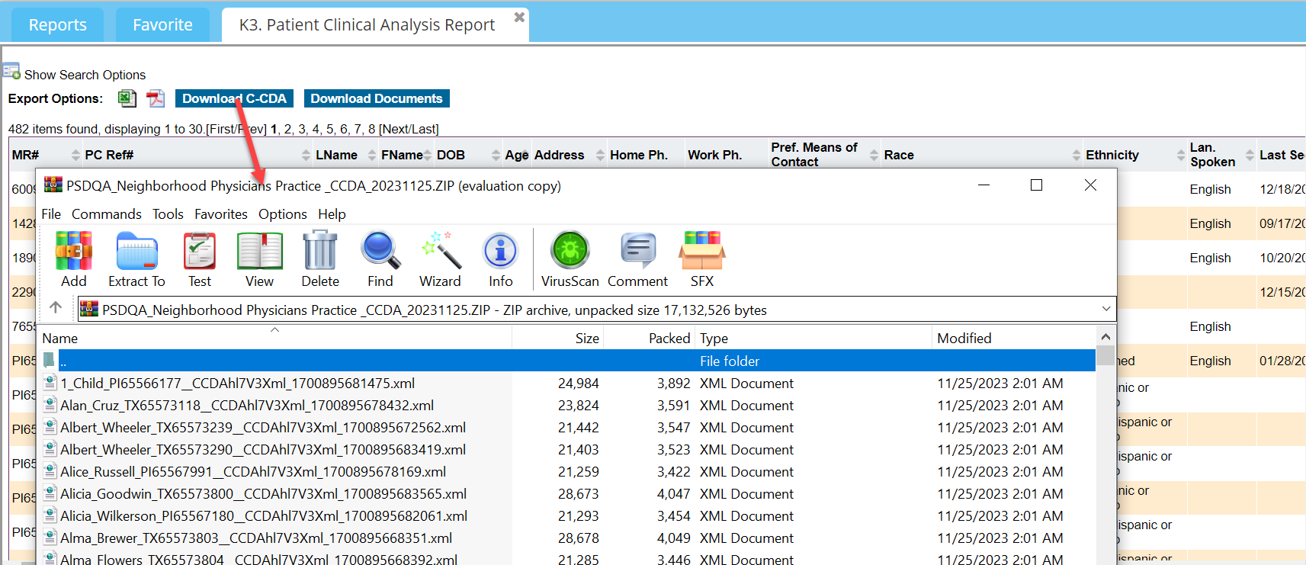Select the Alan_Cruz XML file icon
The height and width of the screenshot is (565, 1306).
coord(50,405)
